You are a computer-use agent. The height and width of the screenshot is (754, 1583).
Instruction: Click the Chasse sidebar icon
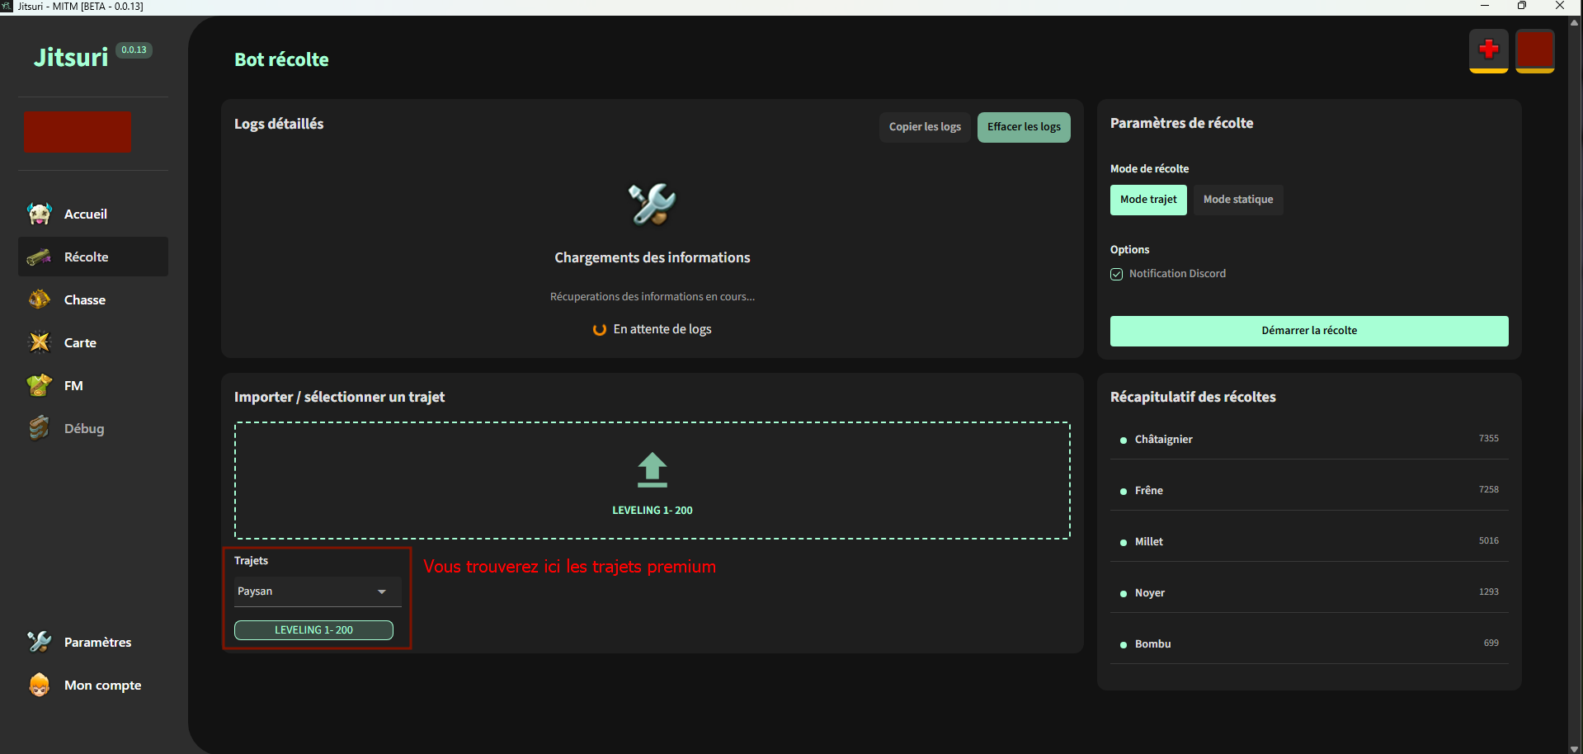pyautogui.click(x=39, y=299)
